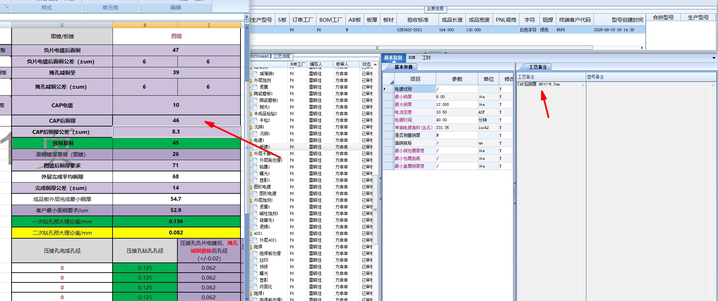Click the 合拼型号 column header
718x301 pixels.
663,17
